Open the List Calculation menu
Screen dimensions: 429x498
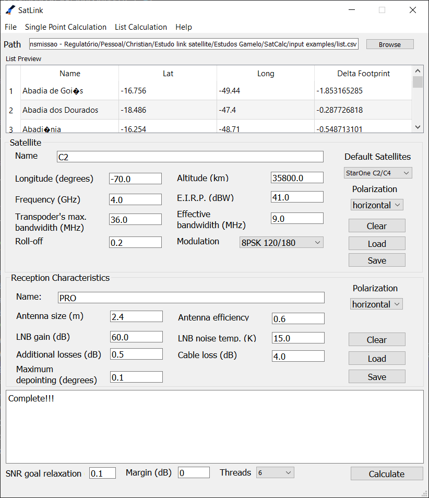point(141,27)
